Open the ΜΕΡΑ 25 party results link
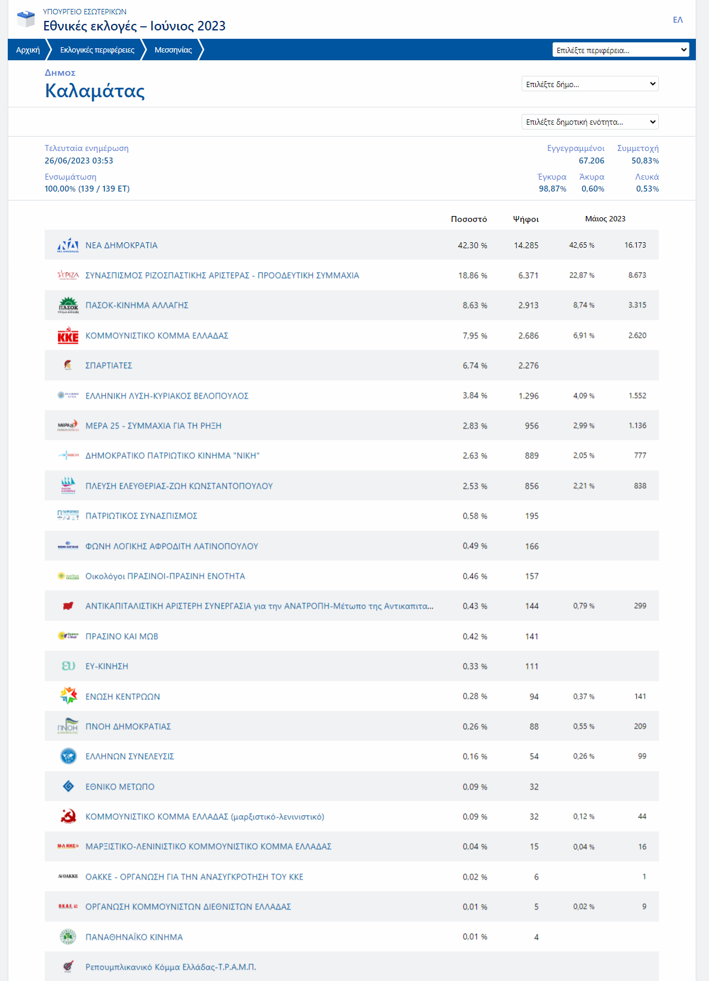This screenshot has width=709, height=981. (x=153, y=425)
